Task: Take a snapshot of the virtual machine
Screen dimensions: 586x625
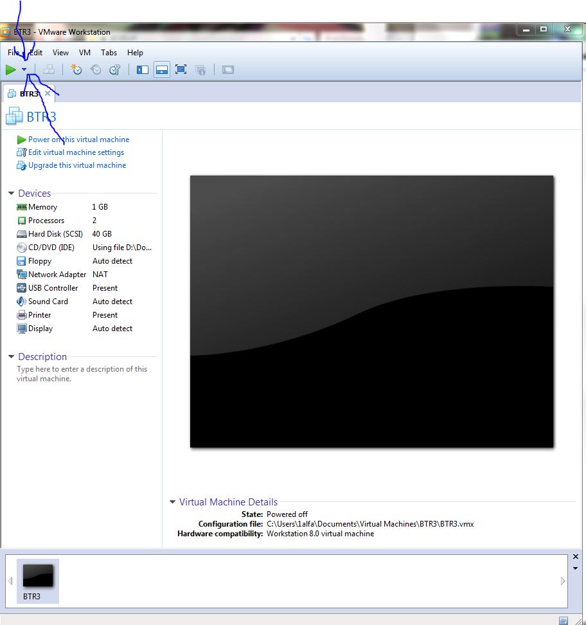Action: pyautogui.click(x=76, y=69)
